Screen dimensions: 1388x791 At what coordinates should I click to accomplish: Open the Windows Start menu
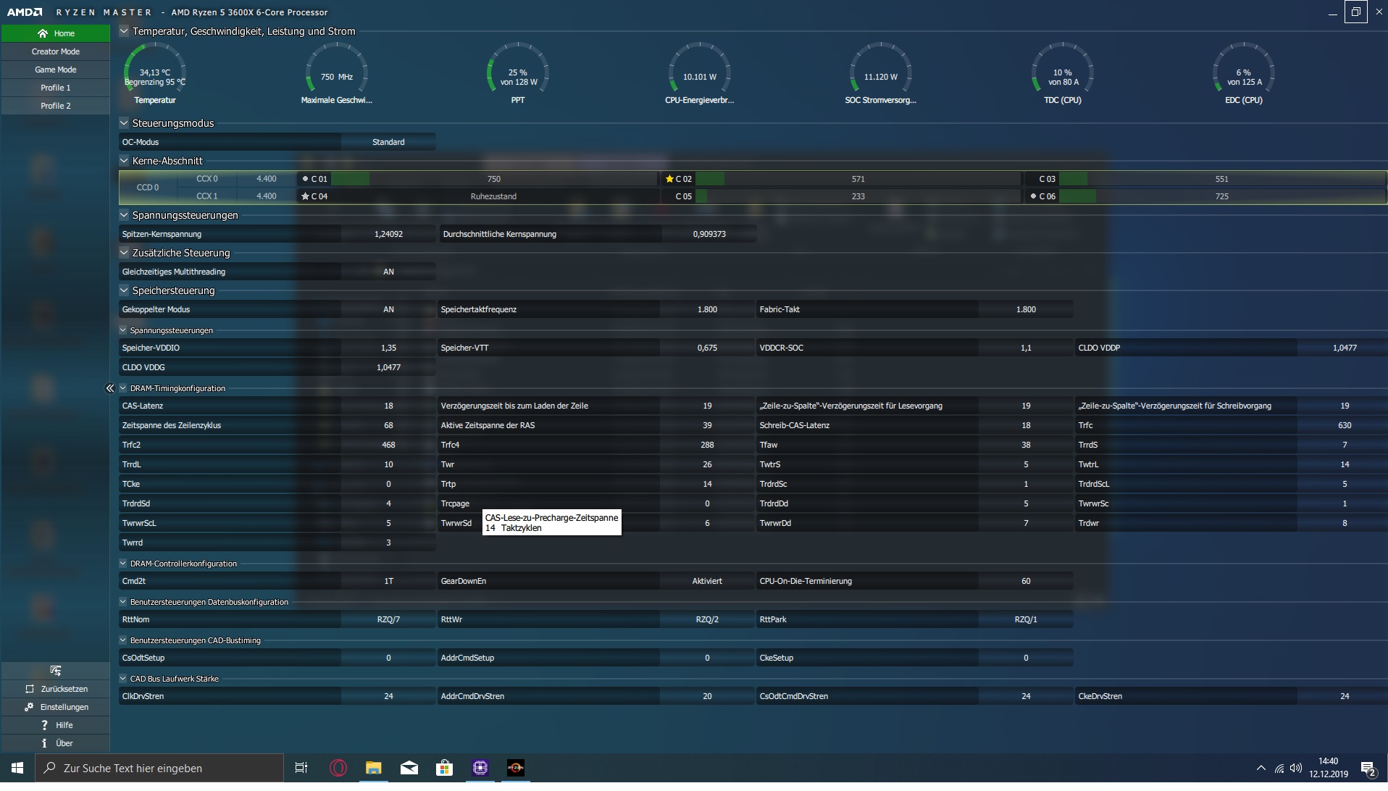(x=17, y=768)
